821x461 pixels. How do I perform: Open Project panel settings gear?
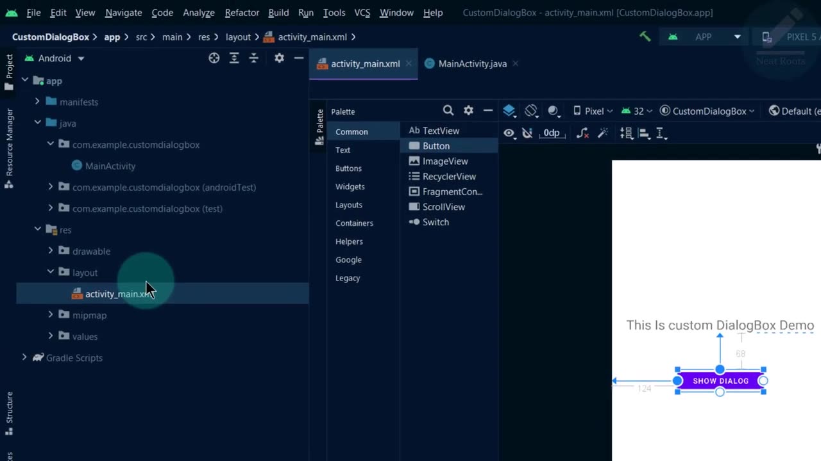(x=279, y=58)
